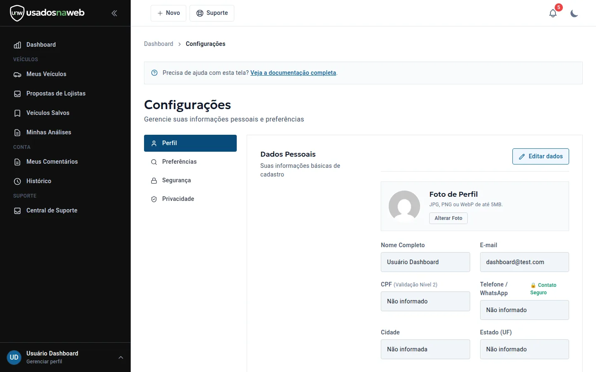This screenshot has height=372, width=596.
Task: Click the clock icon beside Histórico
Action: (17, 181)
